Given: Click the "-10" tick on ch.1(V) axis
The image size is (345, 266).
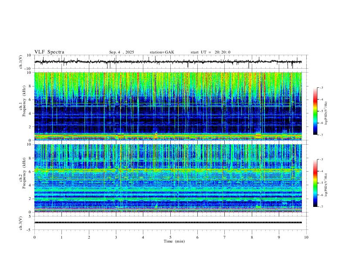Looking at the screenshot, I should pyautogui.click(x=28, y=69).
